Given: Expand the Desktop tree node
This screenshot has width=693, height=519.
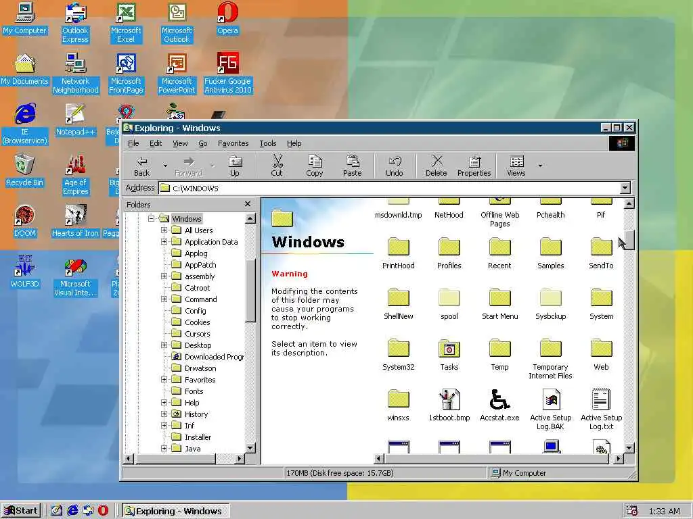Looking at the screenshot, I should point(164,345).
